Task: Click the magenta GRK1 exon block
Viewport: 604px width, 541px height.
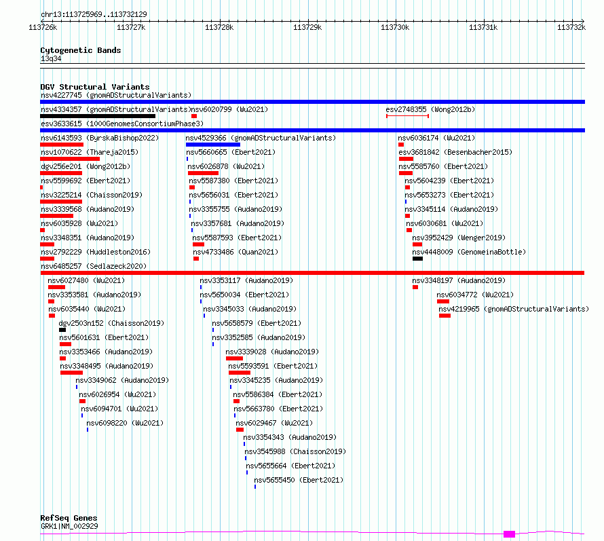Action: click(509, 534)
